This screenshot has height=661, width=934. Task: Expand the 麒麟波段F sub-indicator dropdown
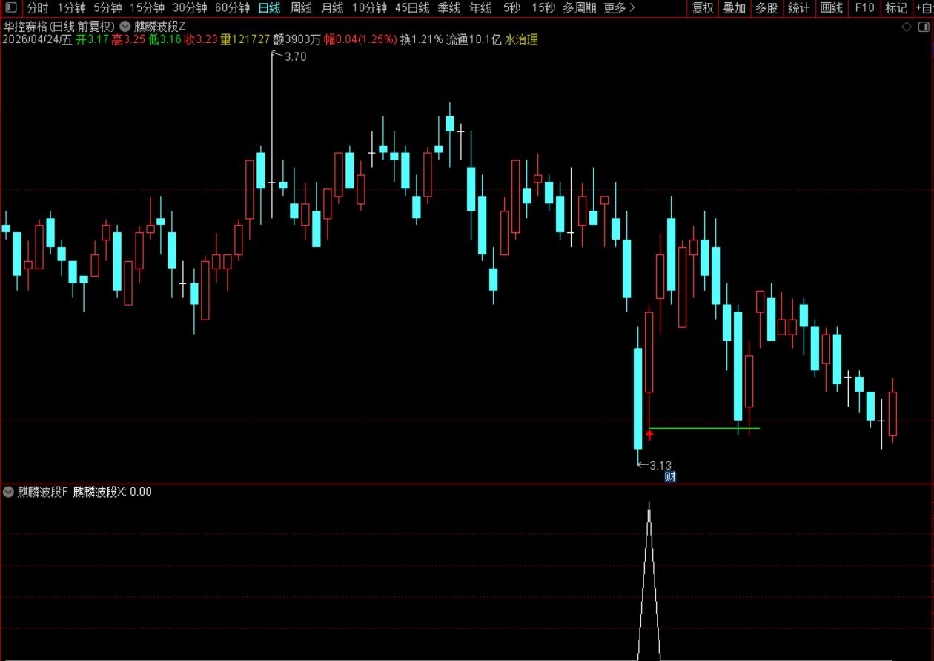coord(9,491)
